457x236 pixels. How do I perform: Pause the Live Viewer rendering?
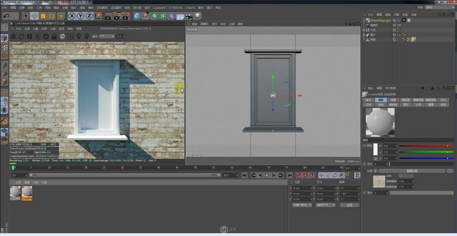(30, 36)
